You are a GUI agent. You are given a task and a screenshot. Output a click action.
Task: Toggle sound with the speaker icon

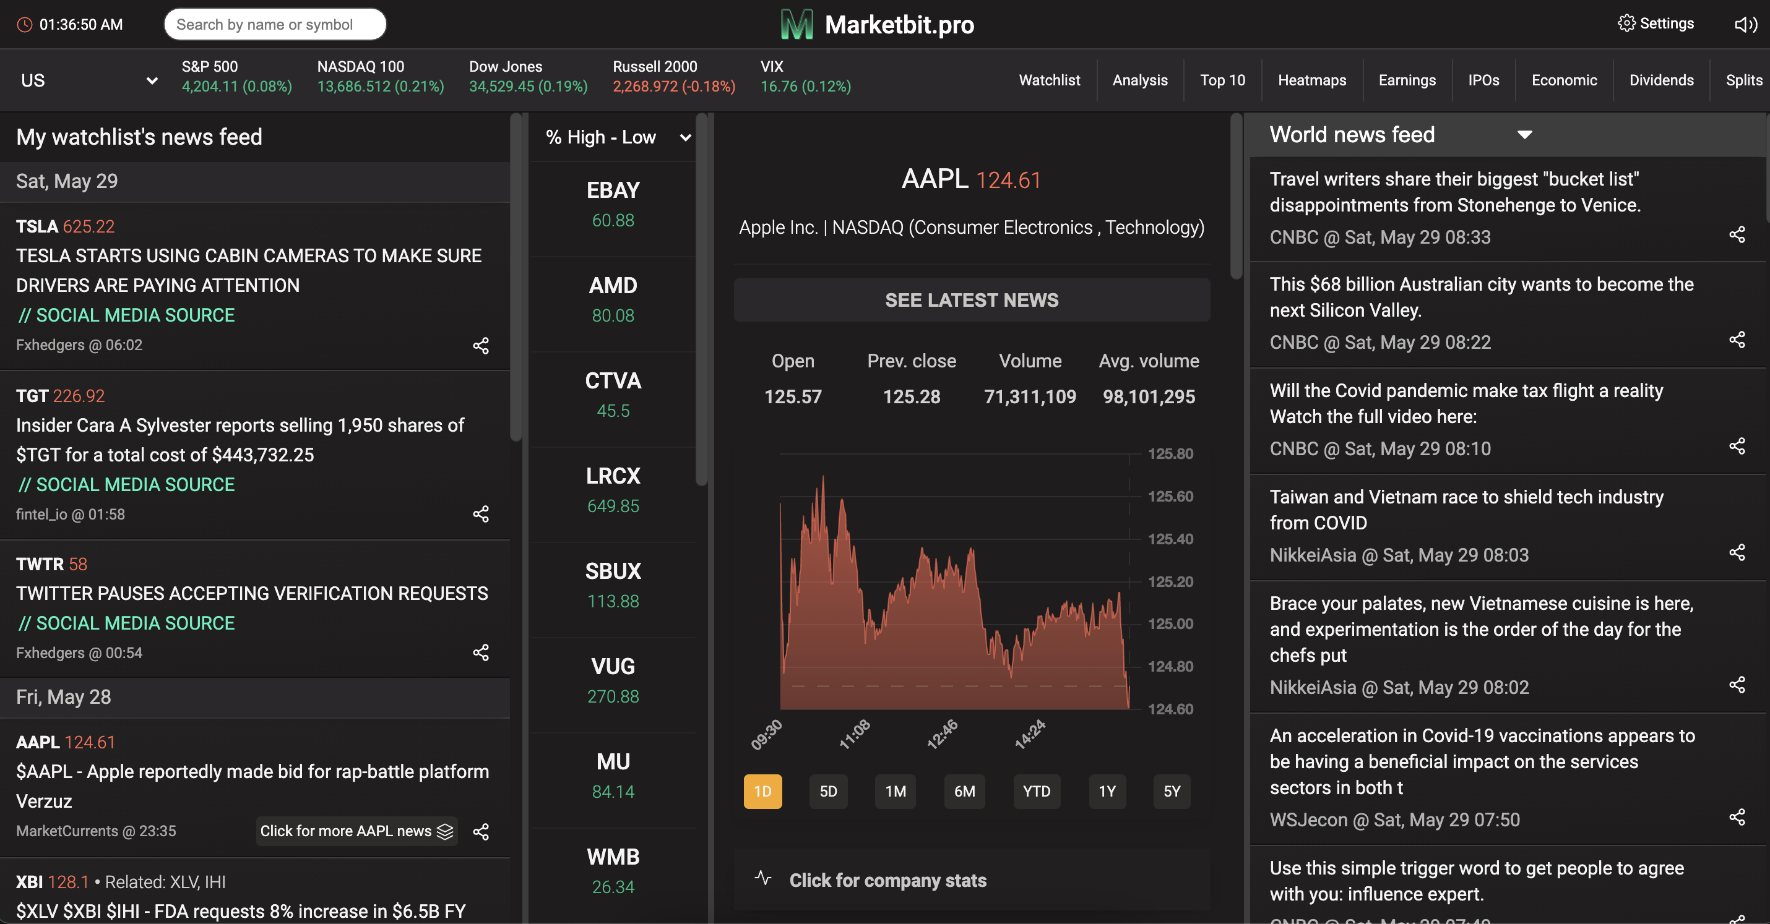[1746, 25]
